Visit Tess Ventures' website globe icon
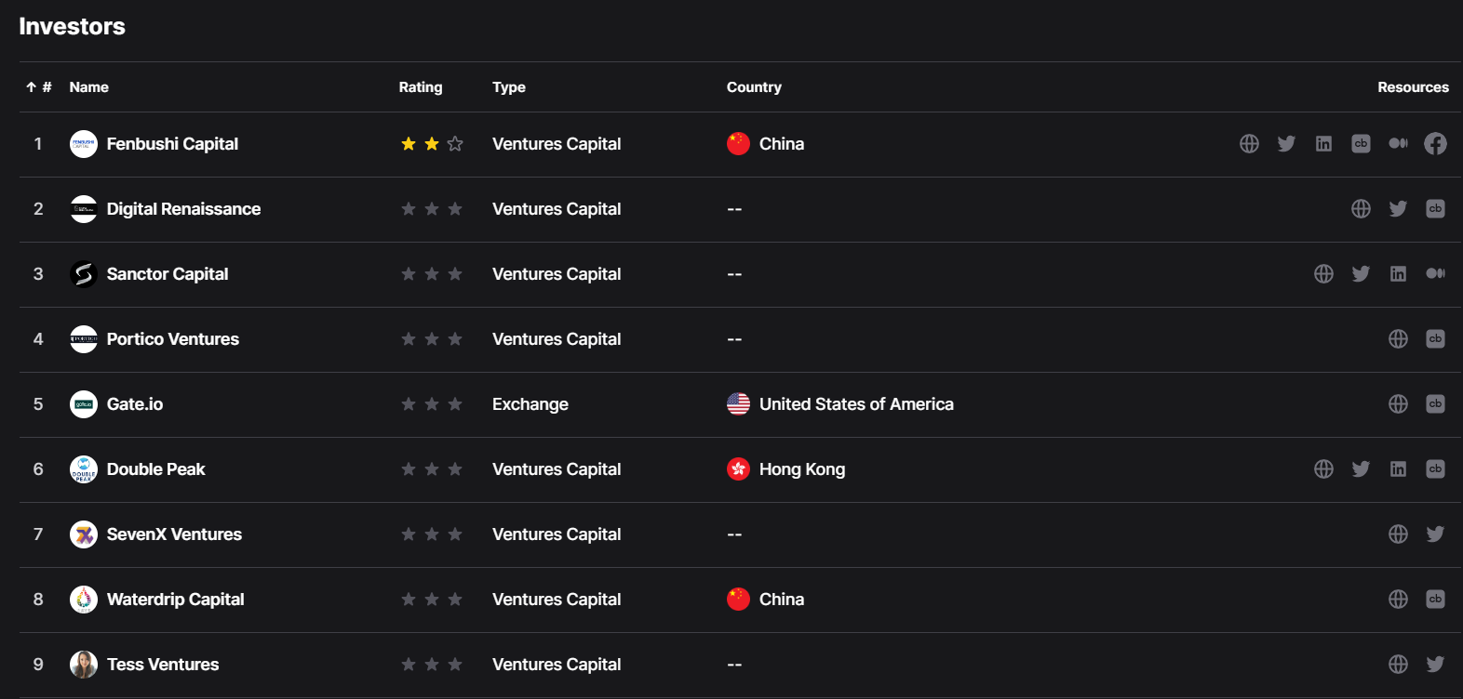 [1398, 665]
